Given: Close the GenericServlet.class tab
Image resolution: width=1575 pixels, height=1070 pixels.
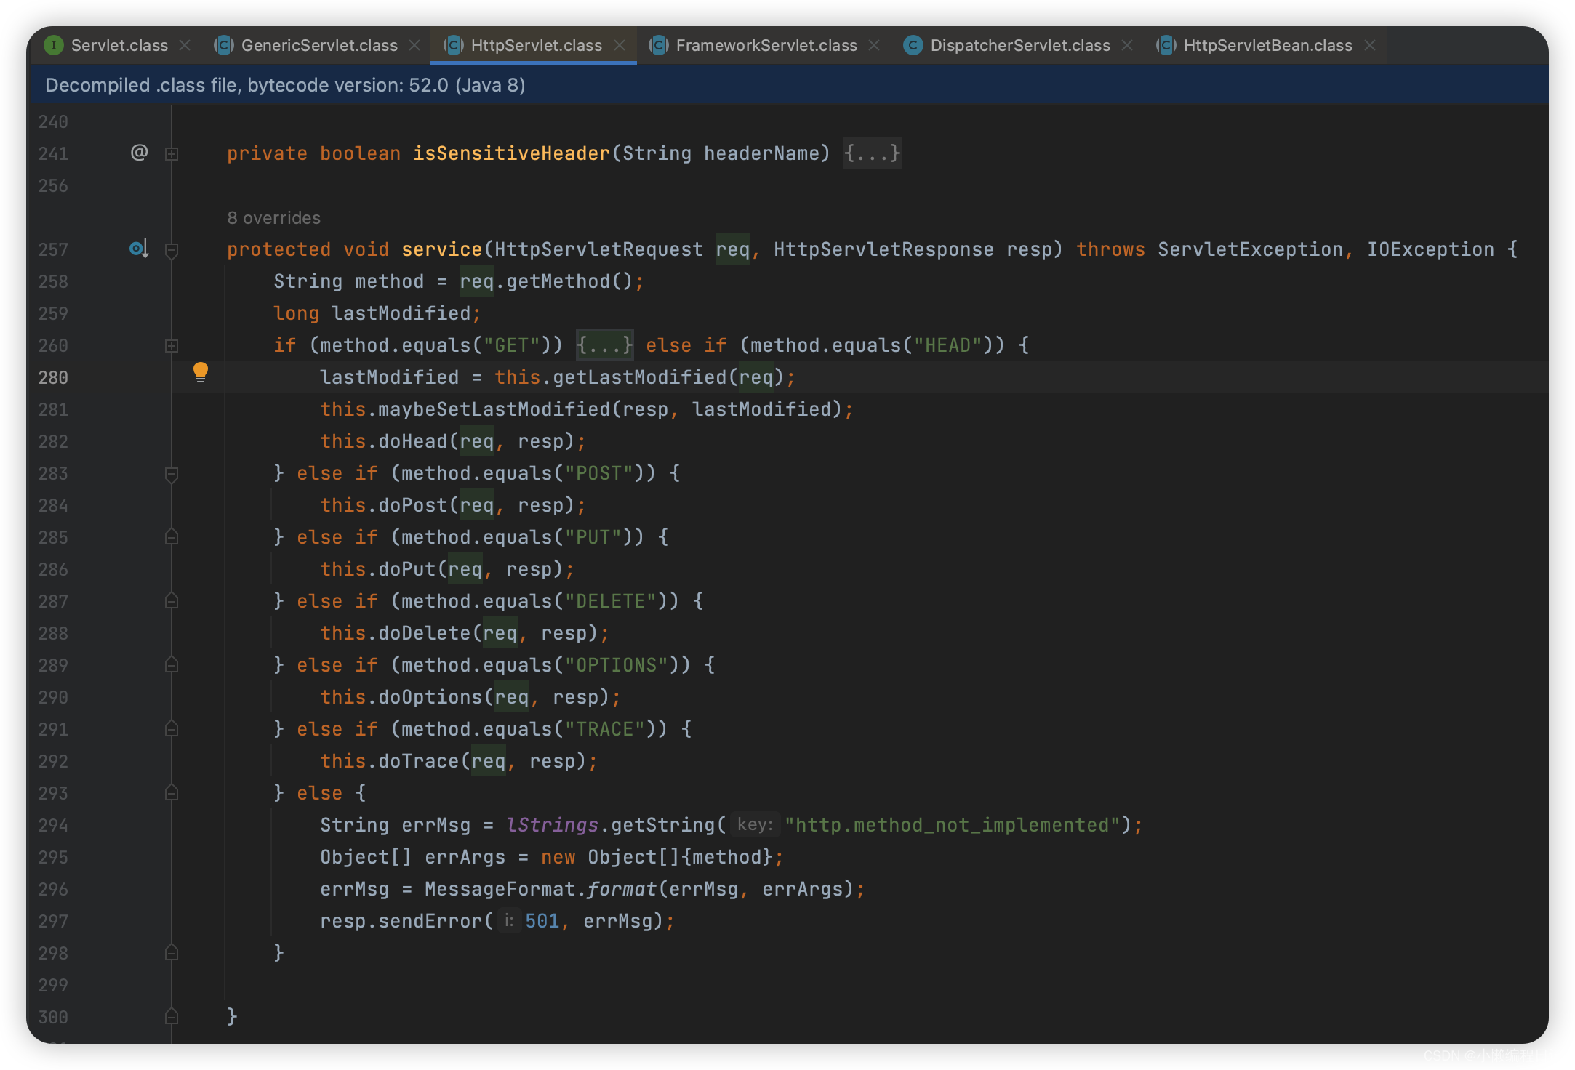Looking at the screenshot, I should pyautogui.click(x=414, y=45).
